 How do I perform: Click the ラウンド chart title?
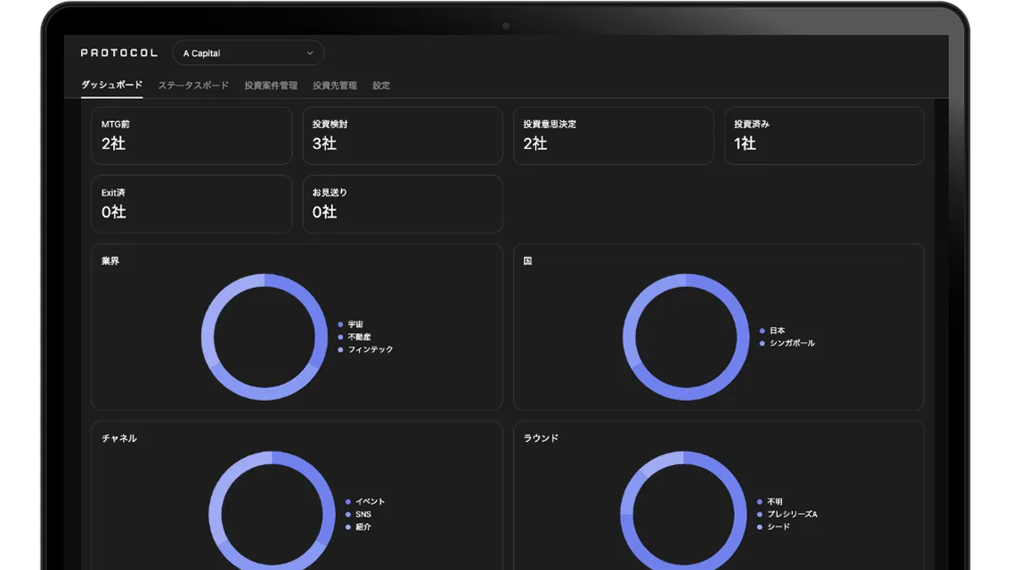coord(541,439)
